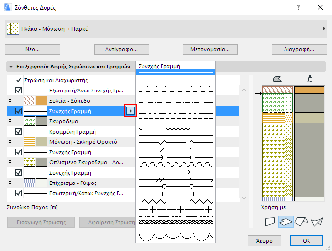Click gray surface swatch of Σκυρόδεμα
The height and width of the screenshot is (251, 332).
[x=42, y=121]
